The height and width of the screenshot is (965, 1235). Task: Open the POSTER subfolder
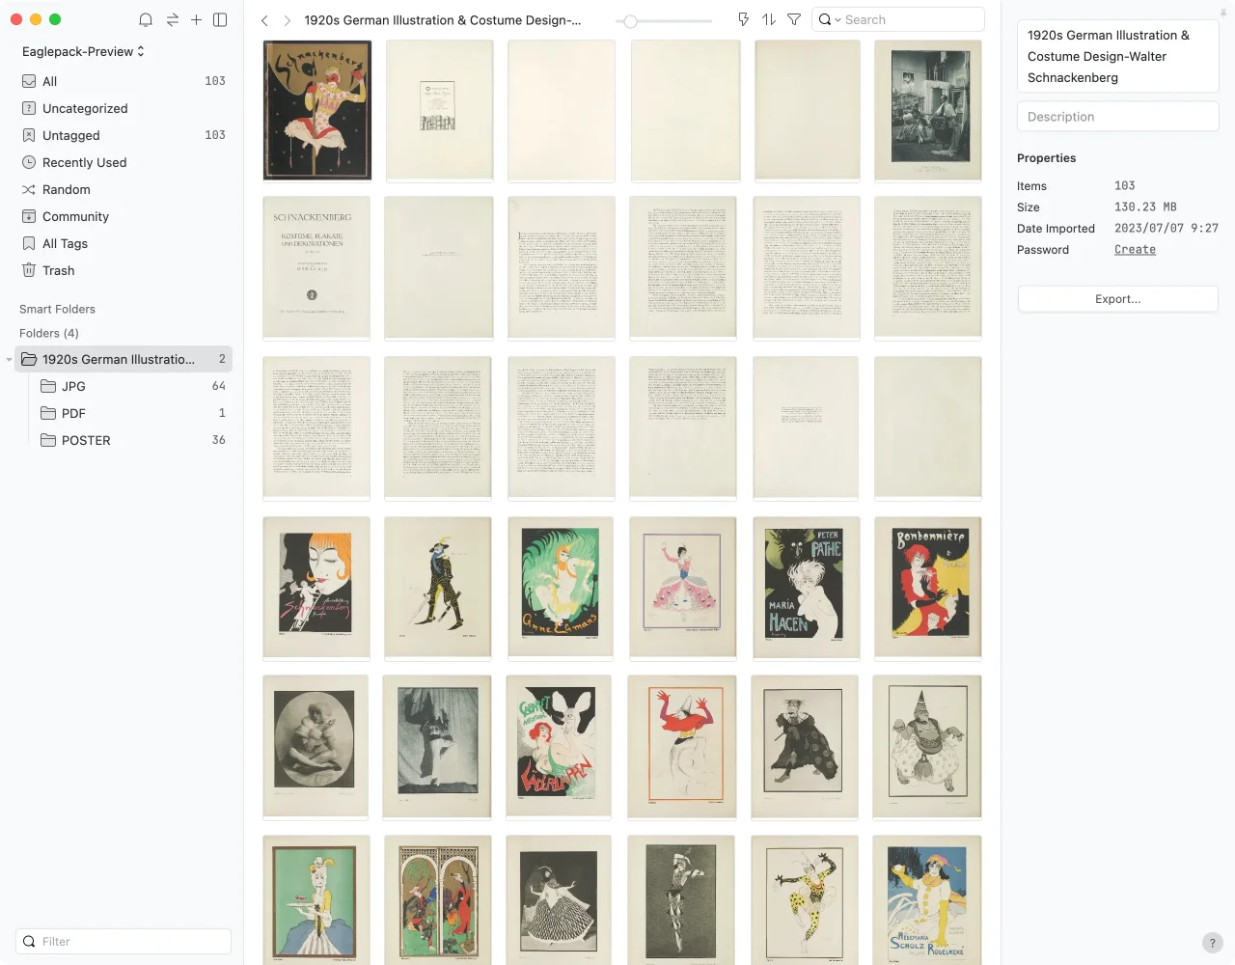point(133,440)
